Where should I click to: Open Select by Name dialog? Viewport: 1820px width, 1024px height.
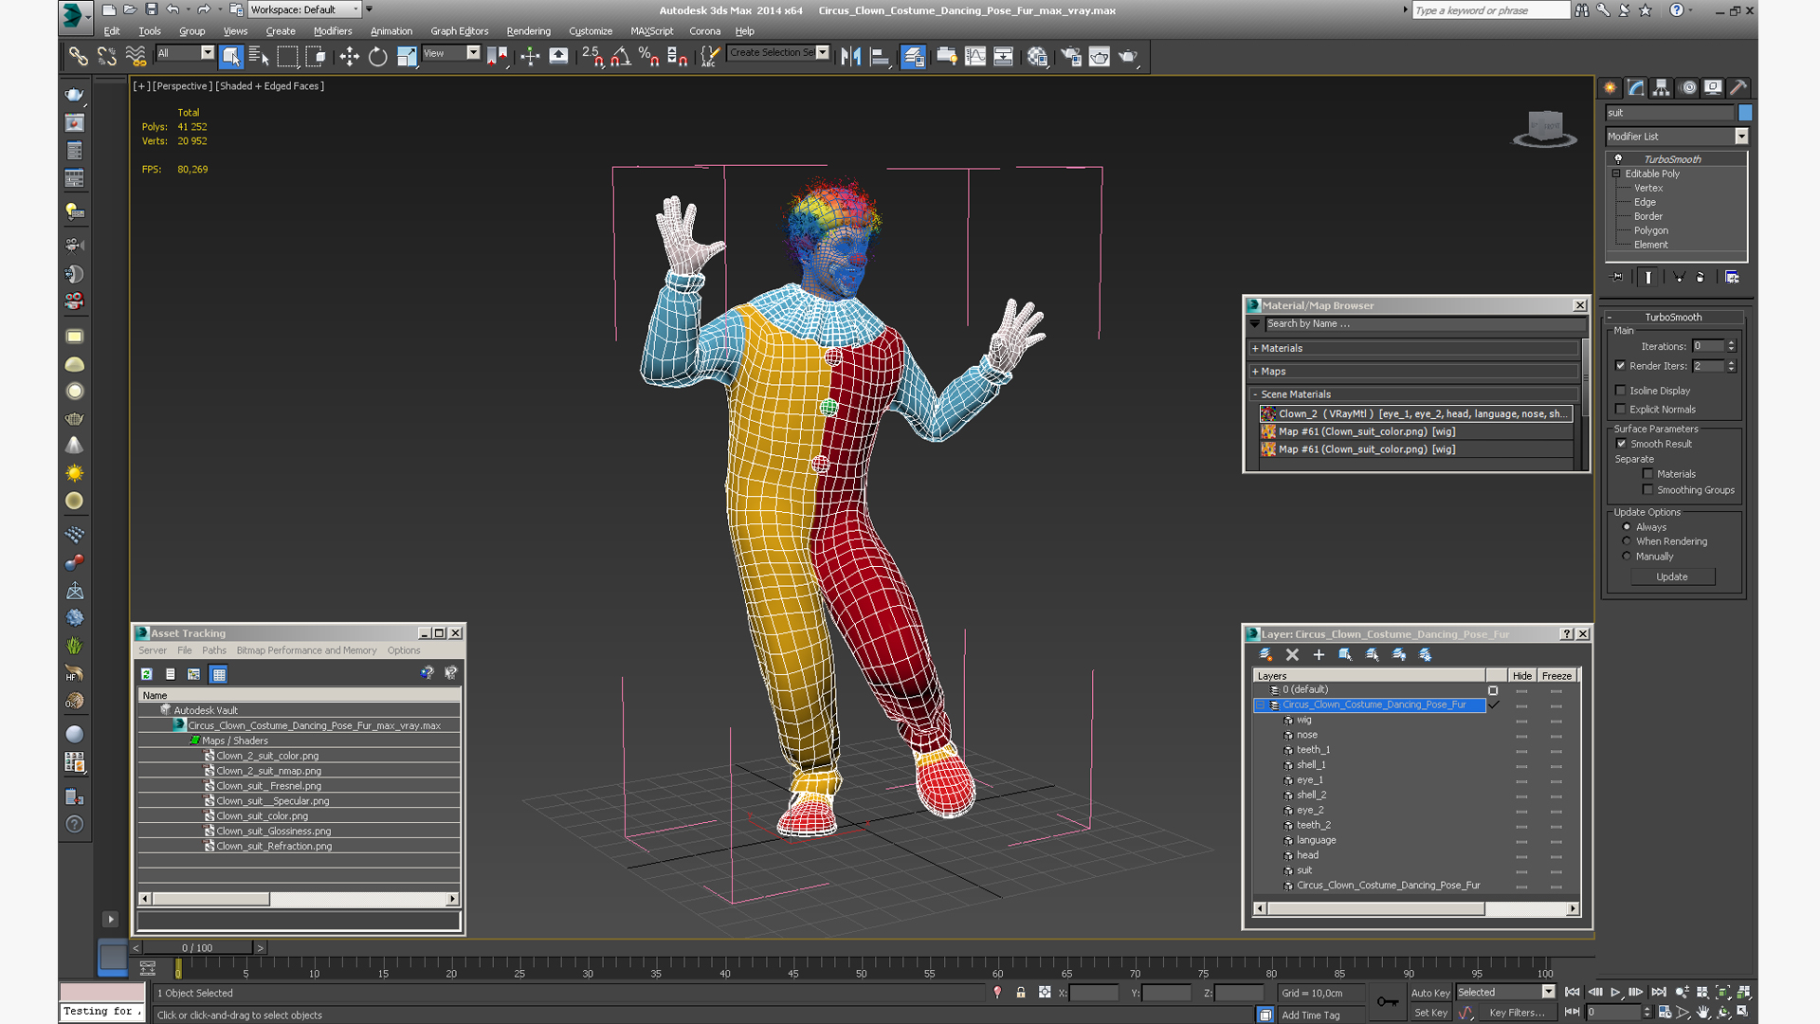259,57
